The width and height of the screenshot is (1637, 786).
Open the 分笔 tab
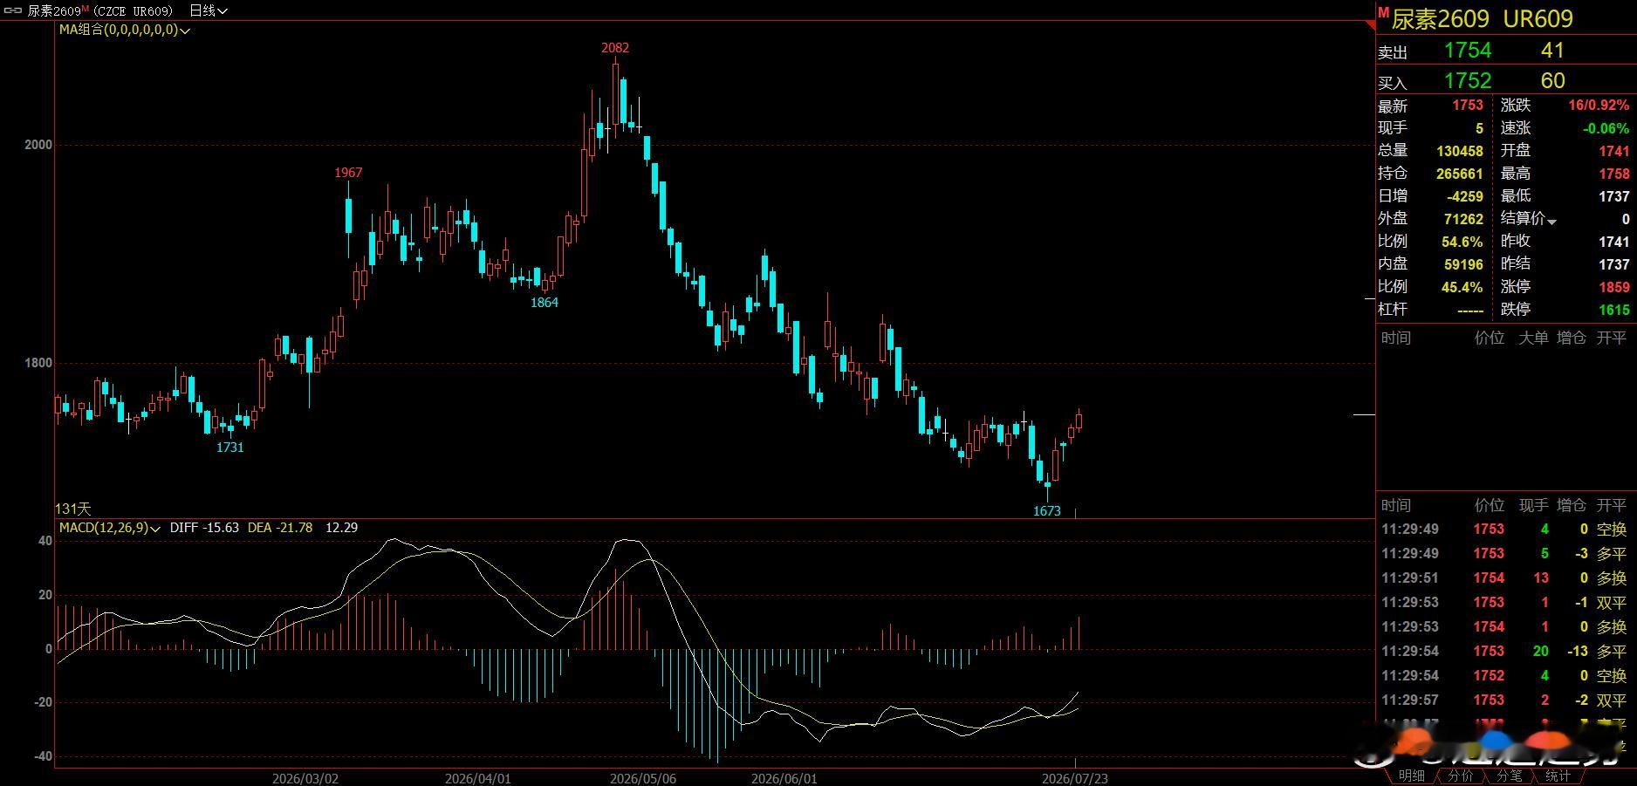click(x=1509, y=776)
